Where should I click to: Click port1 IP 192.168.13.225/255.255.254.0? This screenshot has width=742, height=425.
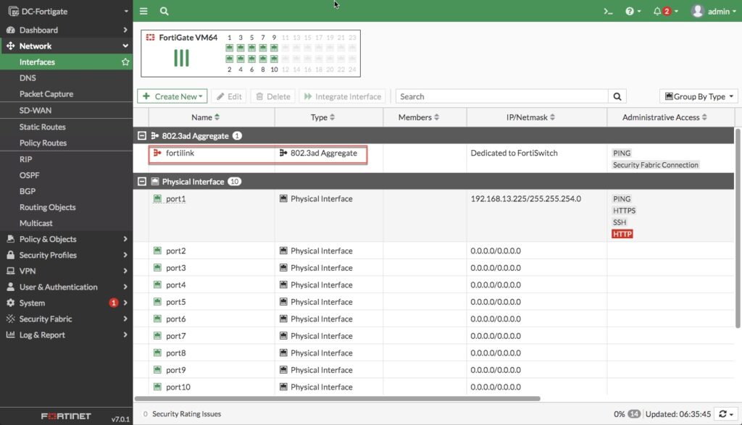[x=525, y=199]
